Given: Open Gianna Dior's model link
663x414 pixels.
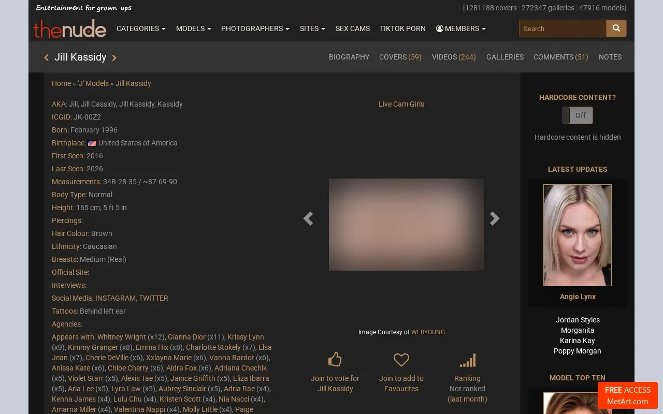Looking at the screenshot, I should (x=186, y=337).
